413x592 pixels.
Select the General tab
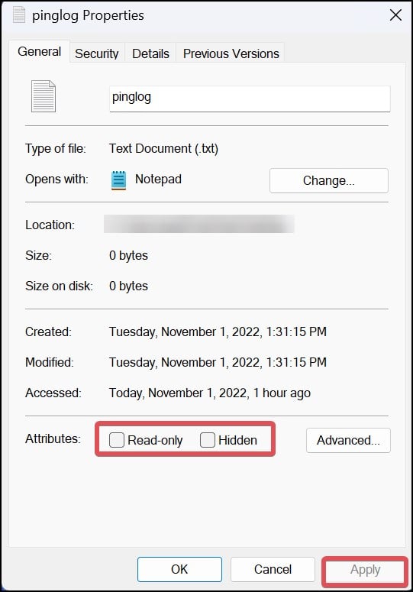click(x=39, y=51)
